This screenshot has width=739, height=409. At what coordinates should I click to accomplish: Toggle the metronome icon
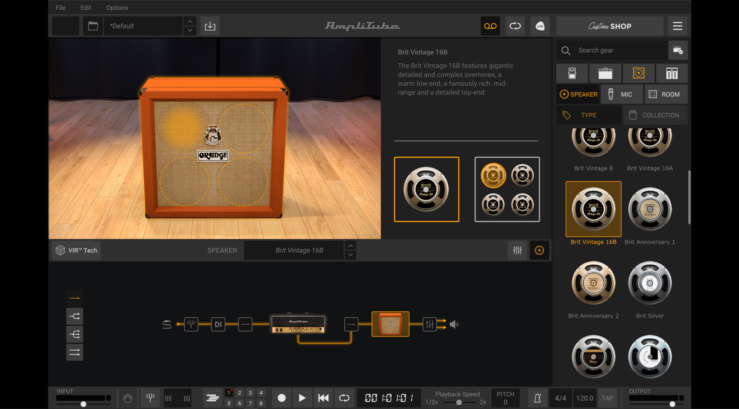[x=538, y=398]
